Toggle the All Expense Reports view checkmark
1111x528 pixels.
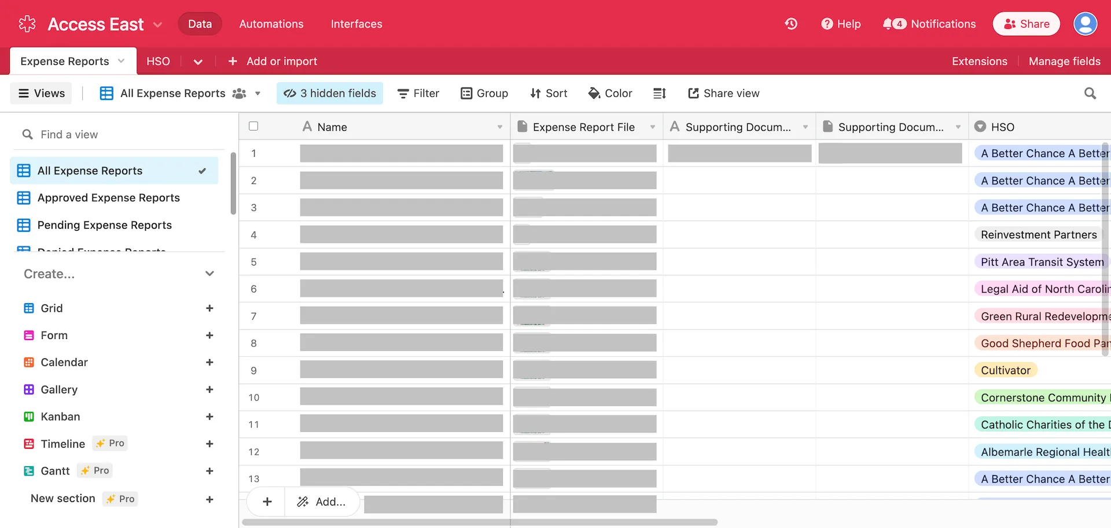click(203, 171)
